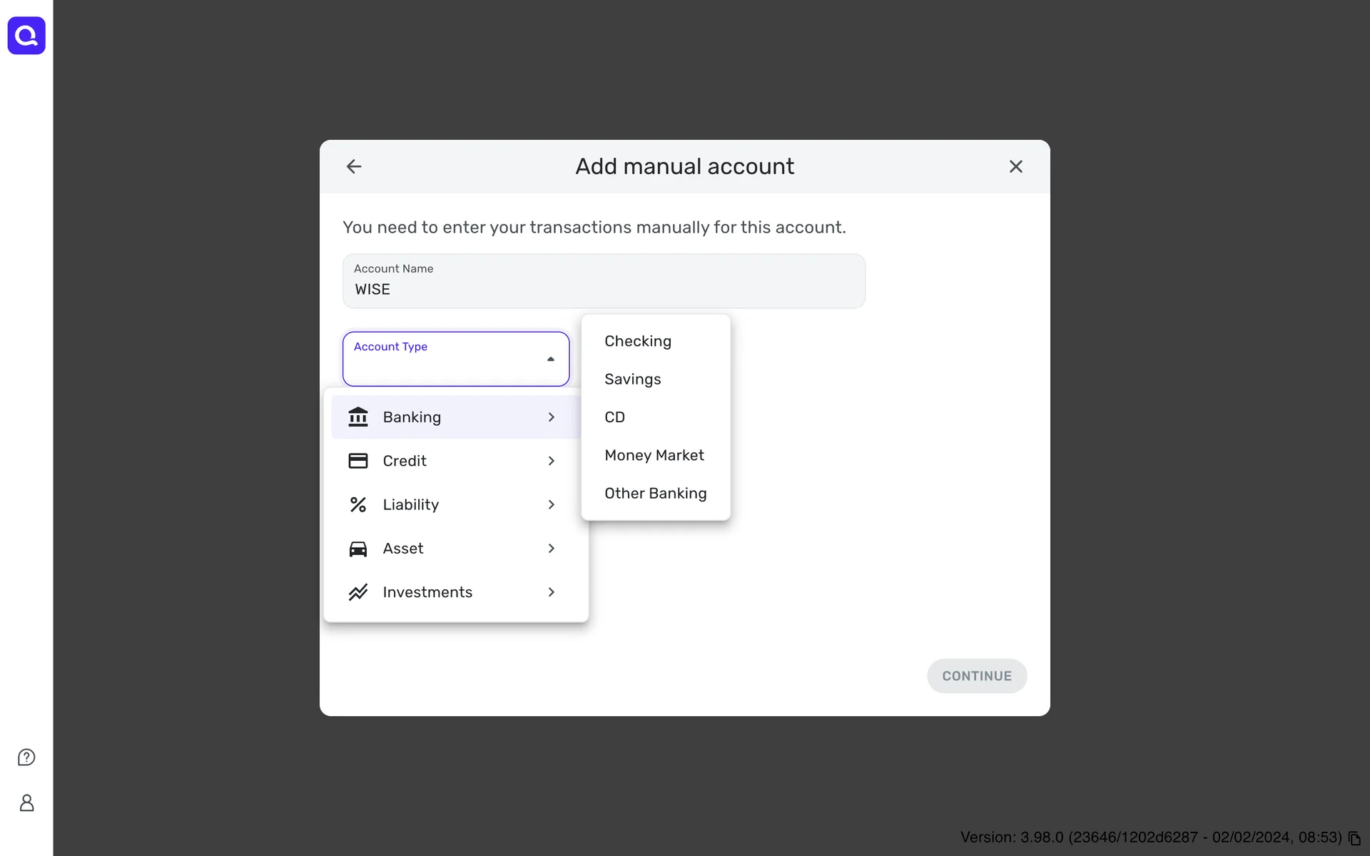Screen dimensions: 1370x856
Task: Open the user profile icon
Action: [26, 803]
